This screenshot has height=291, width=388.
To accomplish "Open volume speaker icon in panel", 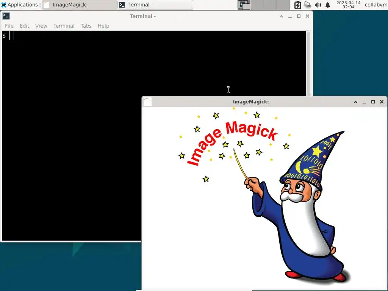I will pos(318,5).
